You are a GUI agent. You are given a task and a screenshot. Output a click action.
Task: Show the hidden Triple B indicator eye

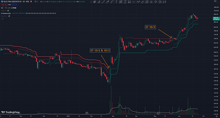(8, 11)
